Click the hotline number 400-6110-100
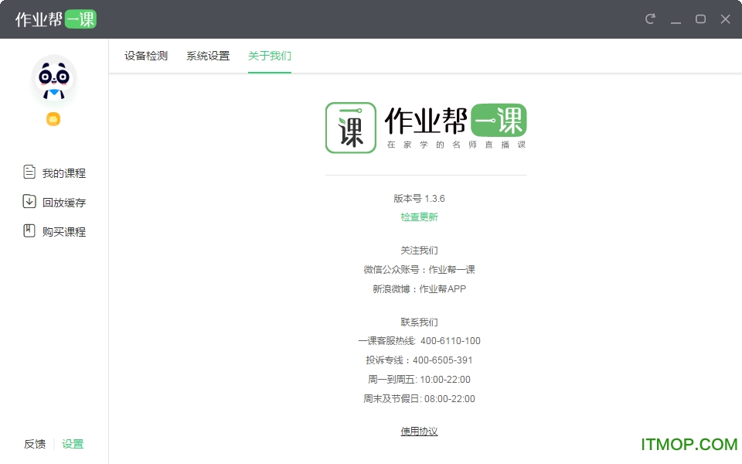 (x=450, y=341)
